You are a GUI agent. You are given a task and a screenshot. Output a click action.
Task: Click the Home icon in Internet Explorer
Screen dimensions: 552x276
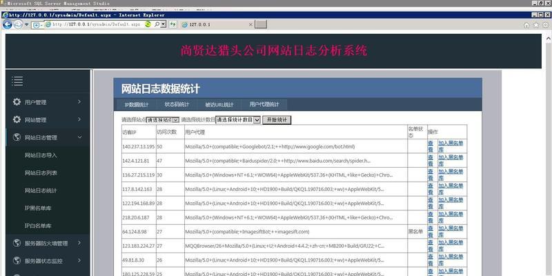tap(526, 25)
